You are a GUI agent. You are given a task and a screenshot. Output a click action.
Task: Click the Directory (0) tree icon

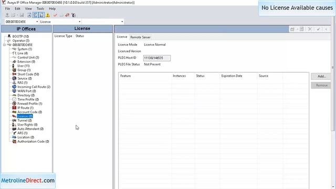click(x=14, y=95)
